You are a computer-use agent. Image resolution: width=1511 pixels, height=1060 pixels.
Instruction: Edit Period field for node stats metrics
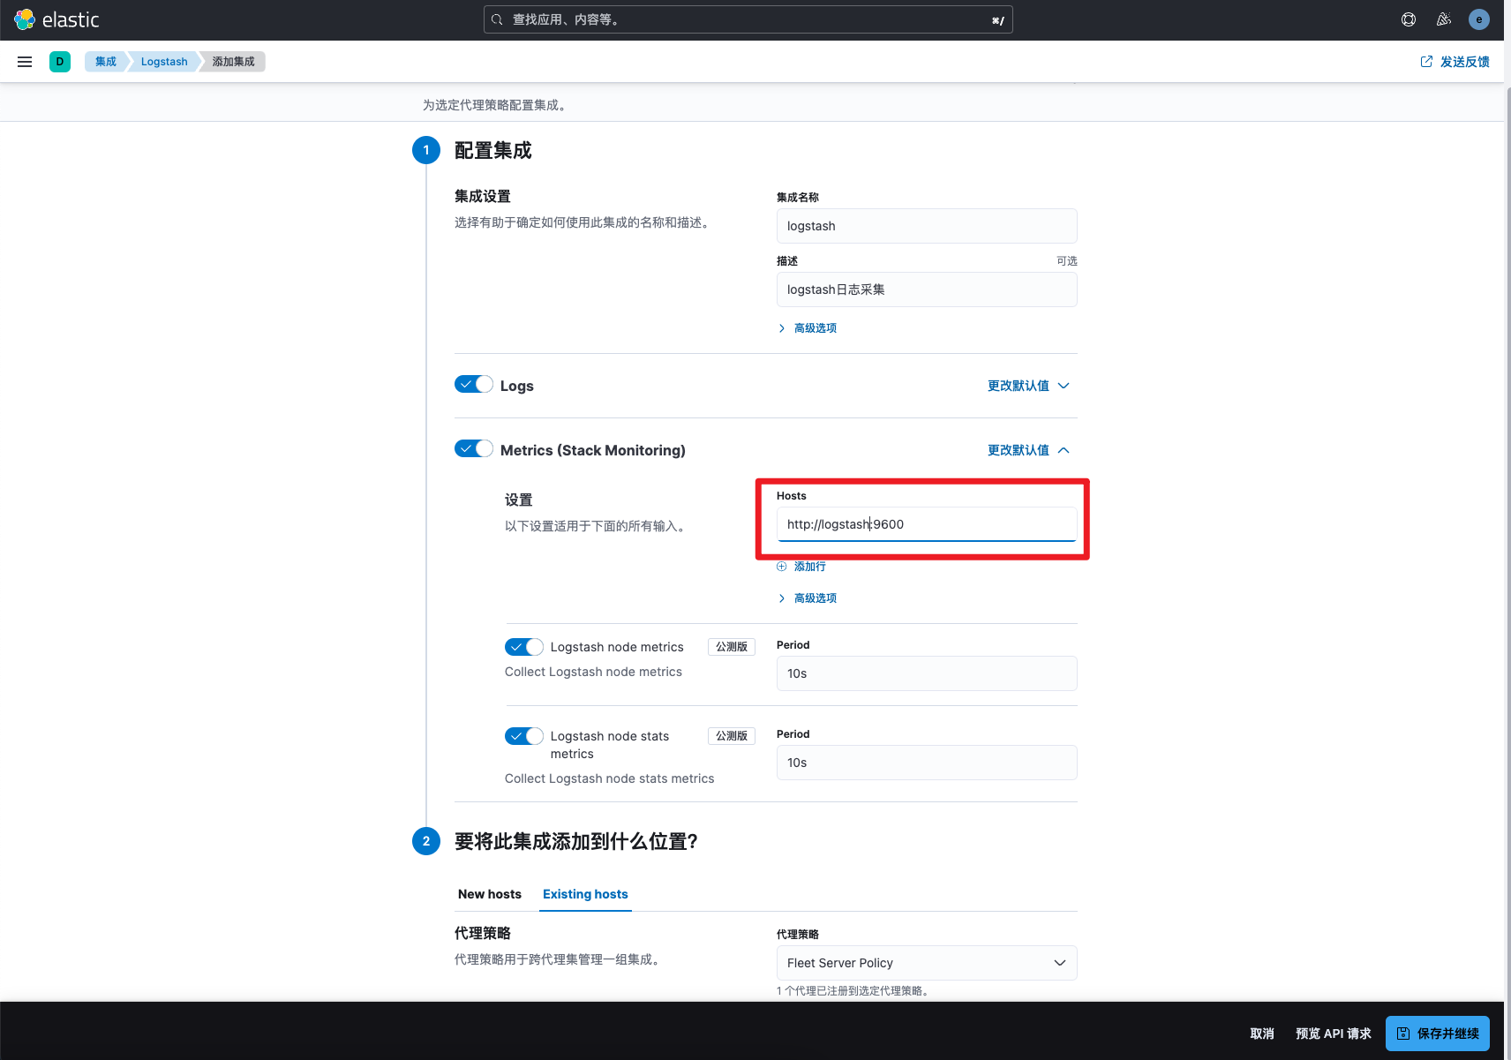tap(927, 763)
